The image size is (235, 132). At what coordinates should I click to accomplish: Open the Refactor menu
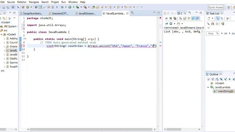22,2
